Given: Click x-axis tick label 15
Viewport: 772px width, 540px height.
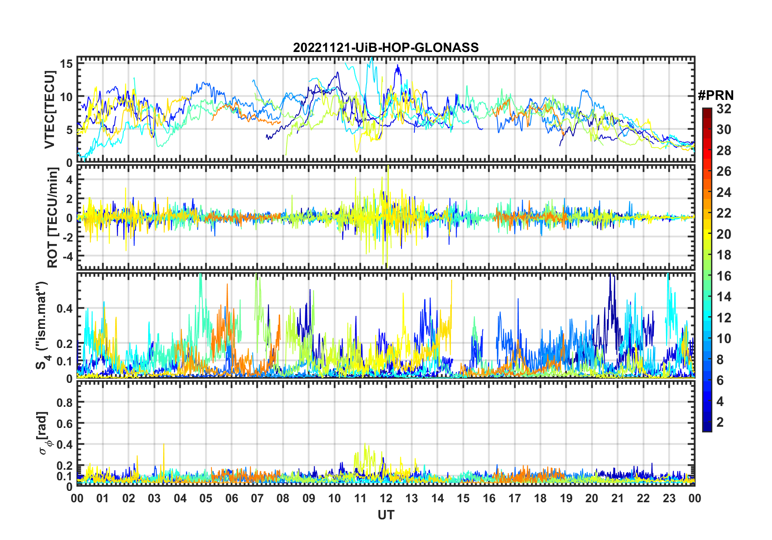Looking at the screenshot, I should [x=463, y=499].
